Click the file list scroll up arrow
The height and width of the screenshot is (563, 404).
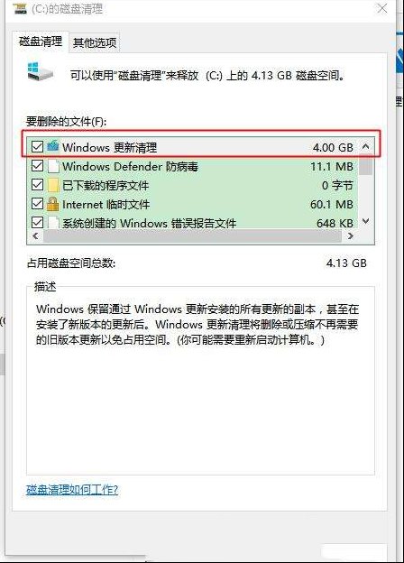click(365, 146)
